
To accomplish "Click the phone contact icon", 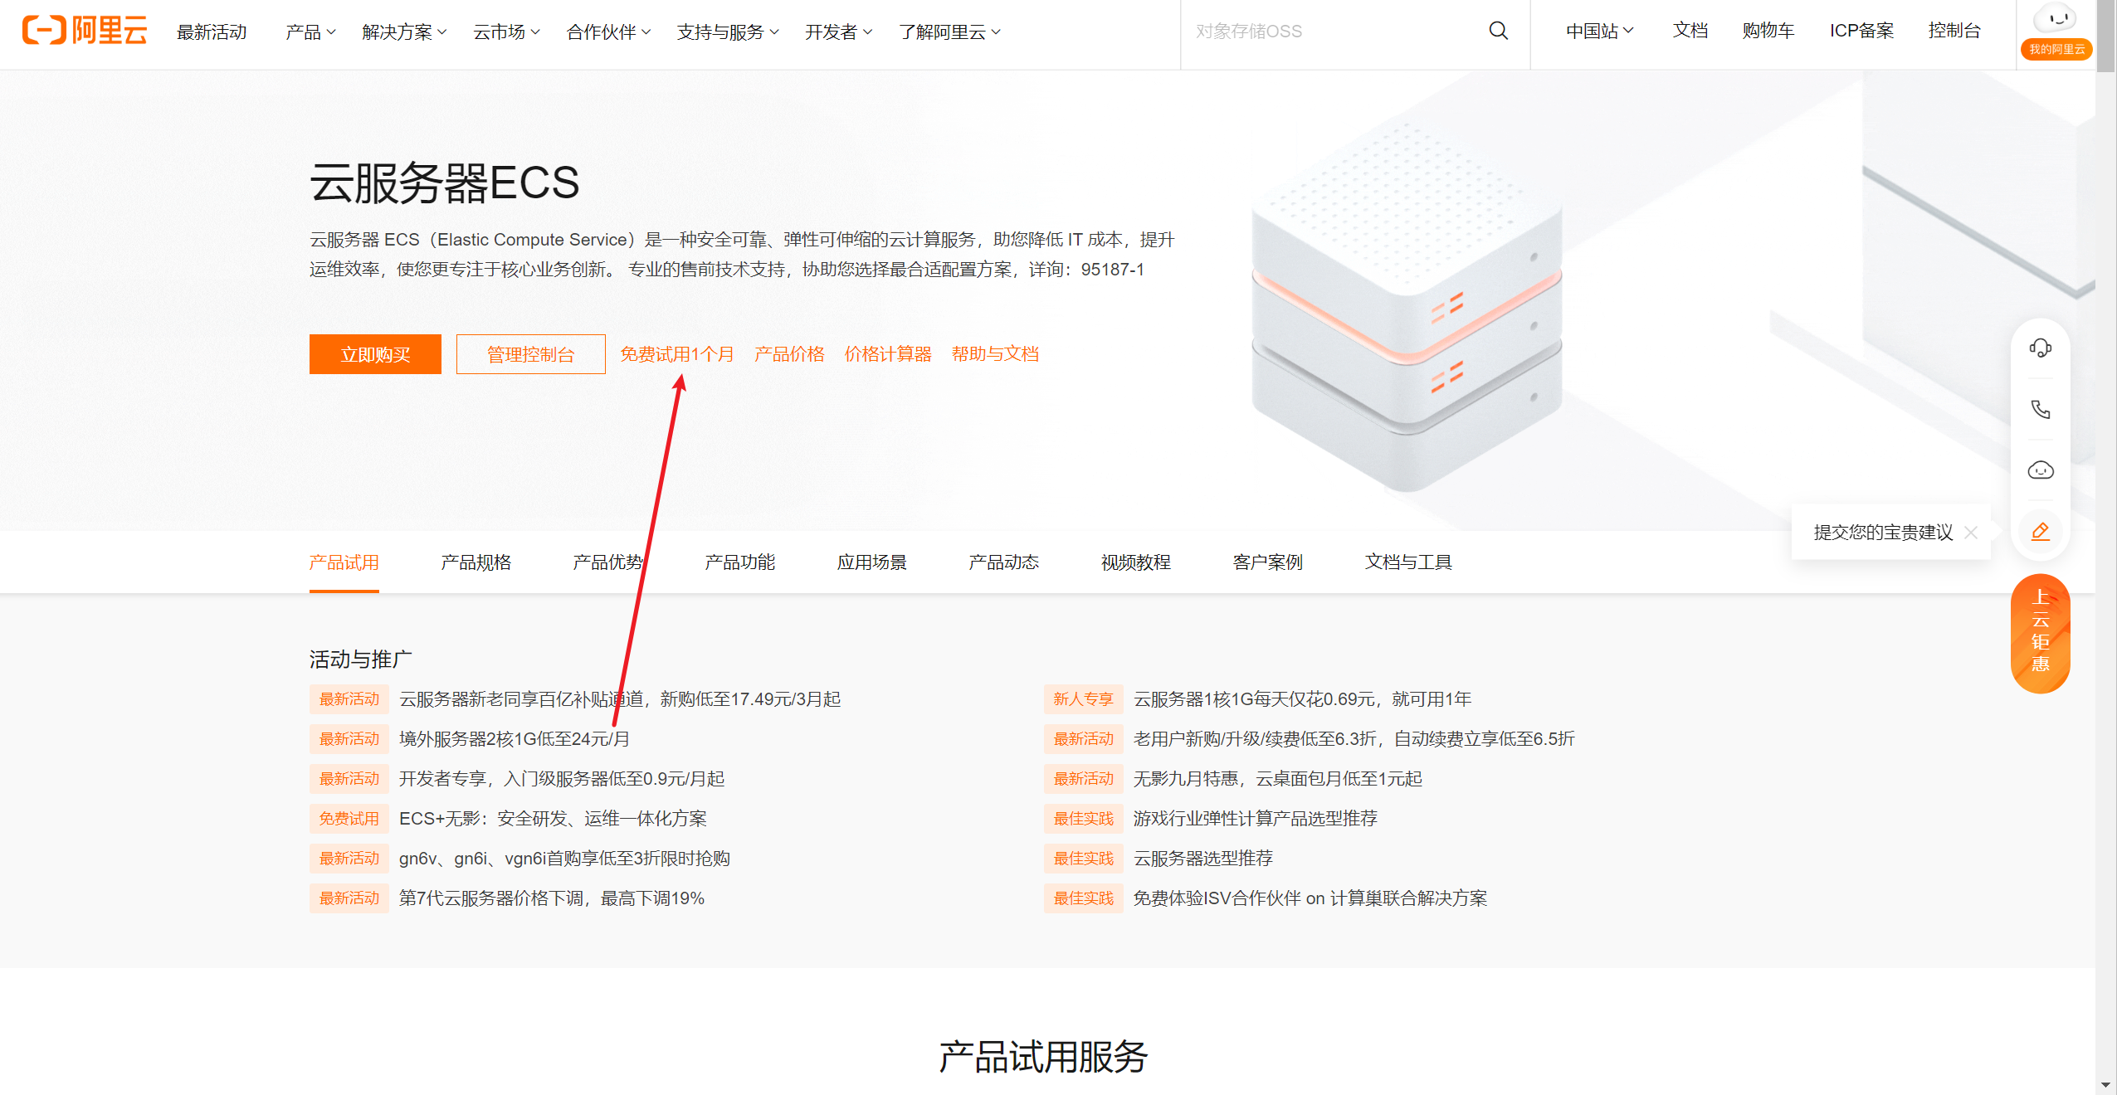I will point(2040,410).
